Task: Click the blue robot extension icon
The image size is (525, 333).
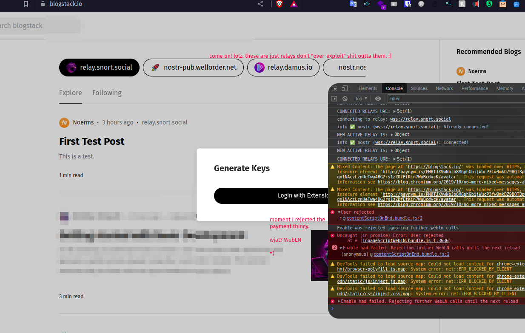Action: tap(516, 4)
